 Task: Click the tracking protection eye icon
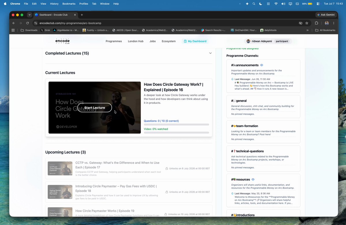click(300, 23)
